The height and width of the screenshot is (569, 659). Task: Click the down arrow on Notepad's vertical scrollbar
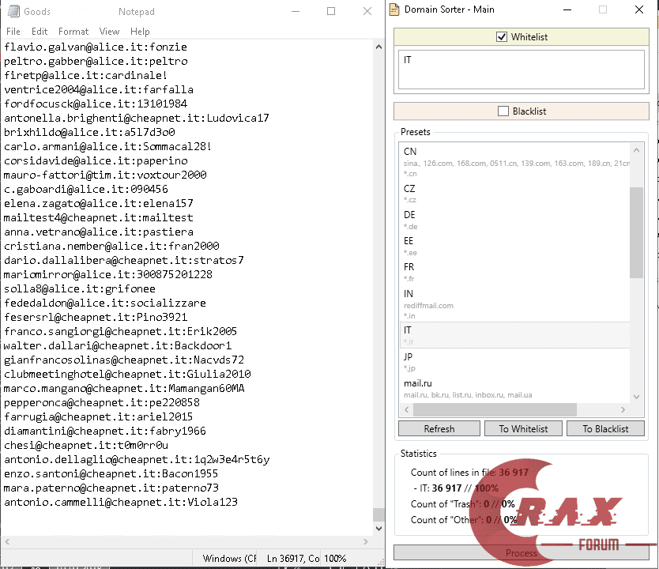pos(378,528)
